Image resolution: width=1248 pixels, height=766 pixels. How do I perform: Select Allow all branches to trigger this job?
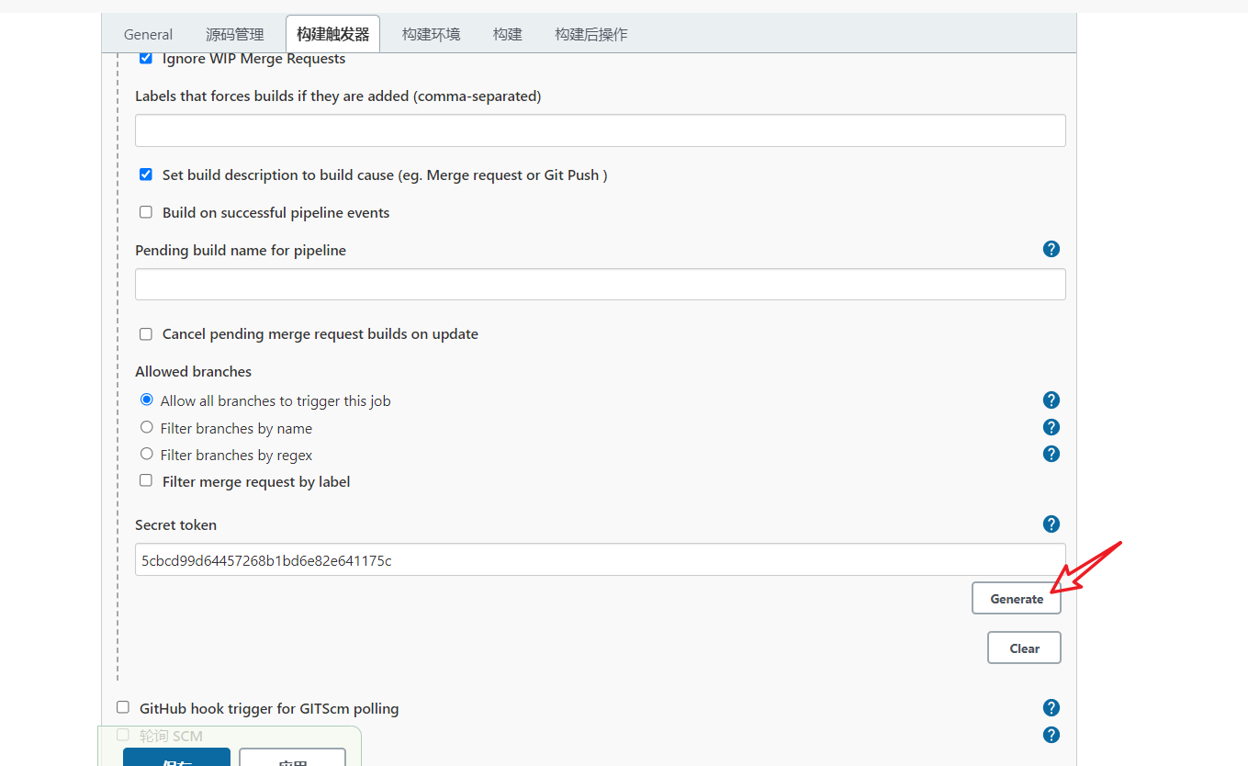tap(146, 400)
